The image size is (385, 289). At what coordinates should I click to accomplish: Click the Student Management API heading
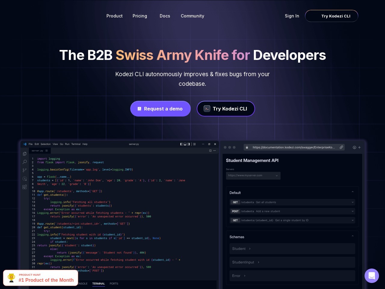[x=252, y=160]
